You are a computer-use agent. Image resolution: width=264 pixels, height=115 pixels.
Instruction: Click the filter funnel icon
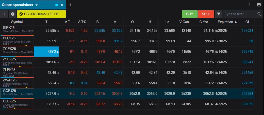point(219,14)
